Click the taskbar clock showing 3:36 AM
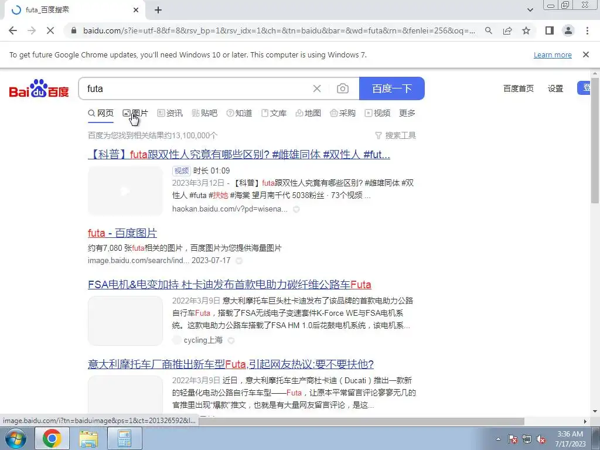This screenshot has height=450, width=600. point(570,439)
